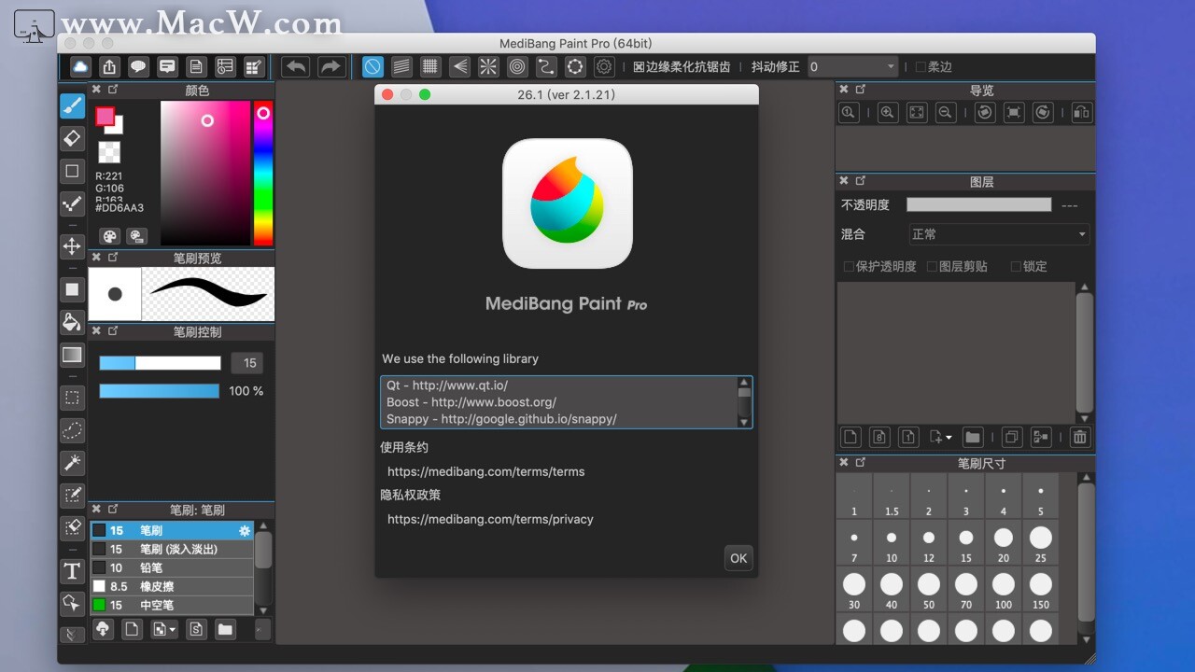The image size is (1195, 672).
Task: Toggle the 柔边 checkbox
Action: pos(920,67)
